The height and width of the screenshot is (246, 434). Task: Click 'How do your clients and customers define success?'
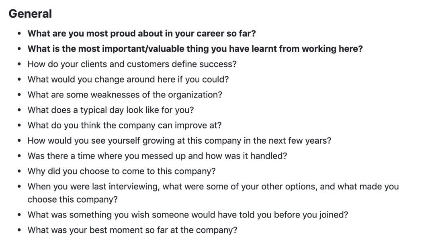[132, 64]
